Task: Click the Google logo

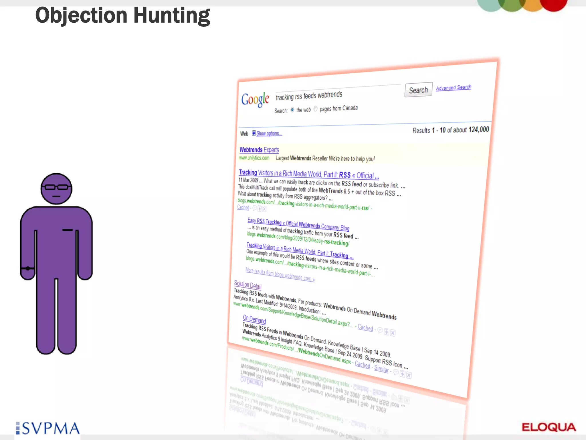Action: point(255,99)
